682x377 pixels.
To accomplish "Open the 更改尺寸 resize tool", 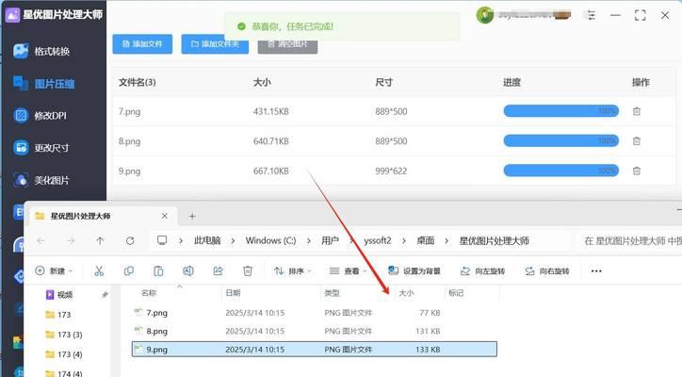I will click(41, 148).
